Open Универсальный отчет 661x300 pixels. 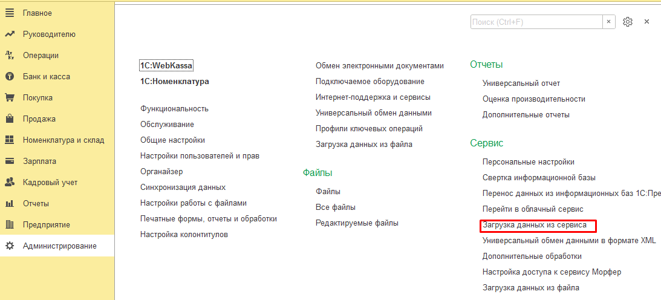521,83
